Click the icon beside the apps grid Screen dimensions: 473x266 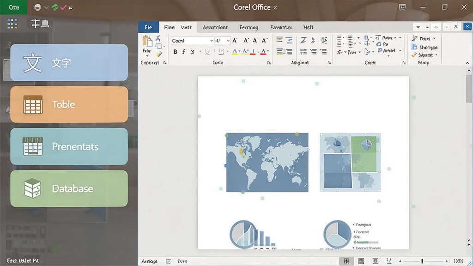[x=40, y=24]
